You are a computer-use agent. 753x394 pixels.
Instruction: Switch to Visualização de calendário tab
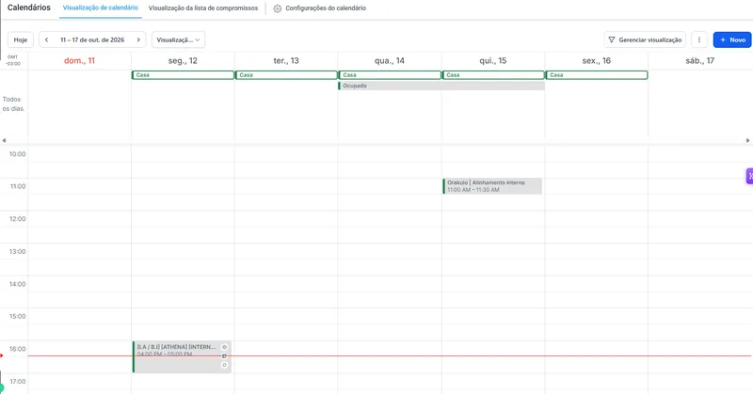click(x=101, y=8)
